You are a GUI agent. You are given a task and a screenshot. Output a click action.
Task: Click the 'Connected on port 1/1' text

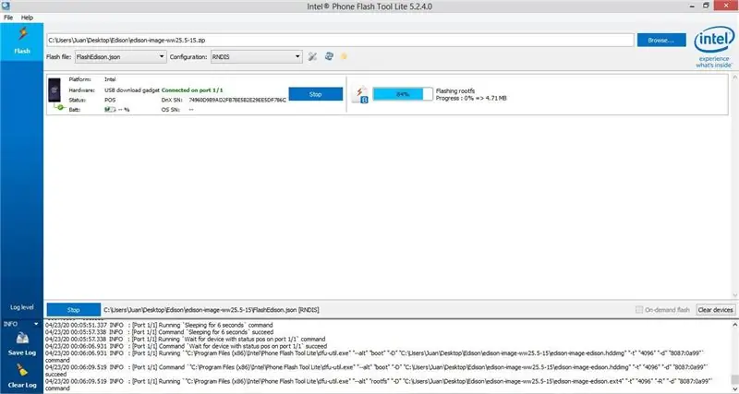(192, 90)
